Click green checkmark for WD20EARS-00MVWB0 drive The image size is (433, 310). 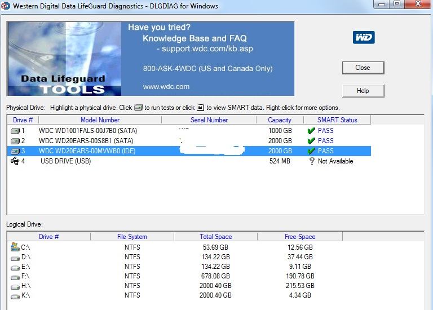311,150
